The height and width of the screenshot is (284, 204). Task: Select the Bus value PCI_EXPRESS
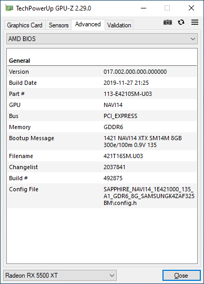click(x=120, y=116)
